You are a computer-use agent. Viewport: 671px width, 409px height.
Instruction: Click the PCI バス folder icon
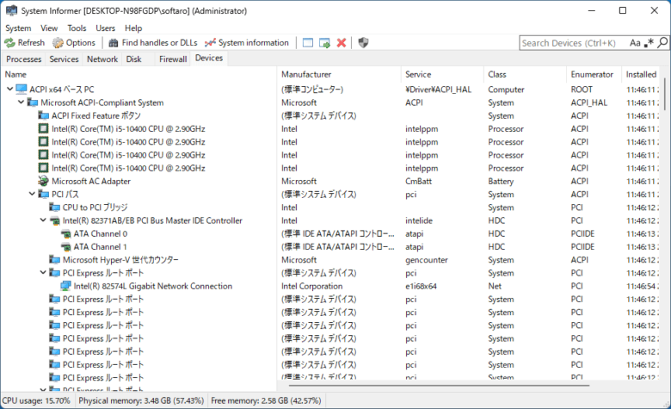pos(43,194)
